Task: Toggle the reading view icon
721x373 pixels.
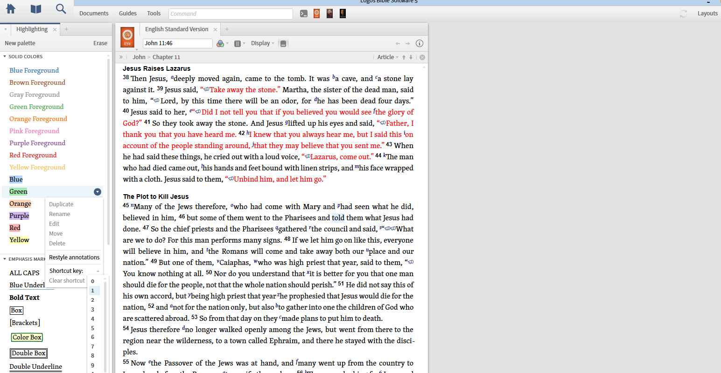Action: (283, 43)
